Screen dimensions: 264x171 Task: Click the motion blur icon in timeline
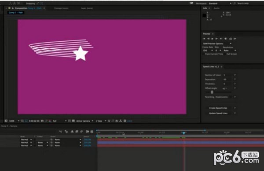[81, 131]
